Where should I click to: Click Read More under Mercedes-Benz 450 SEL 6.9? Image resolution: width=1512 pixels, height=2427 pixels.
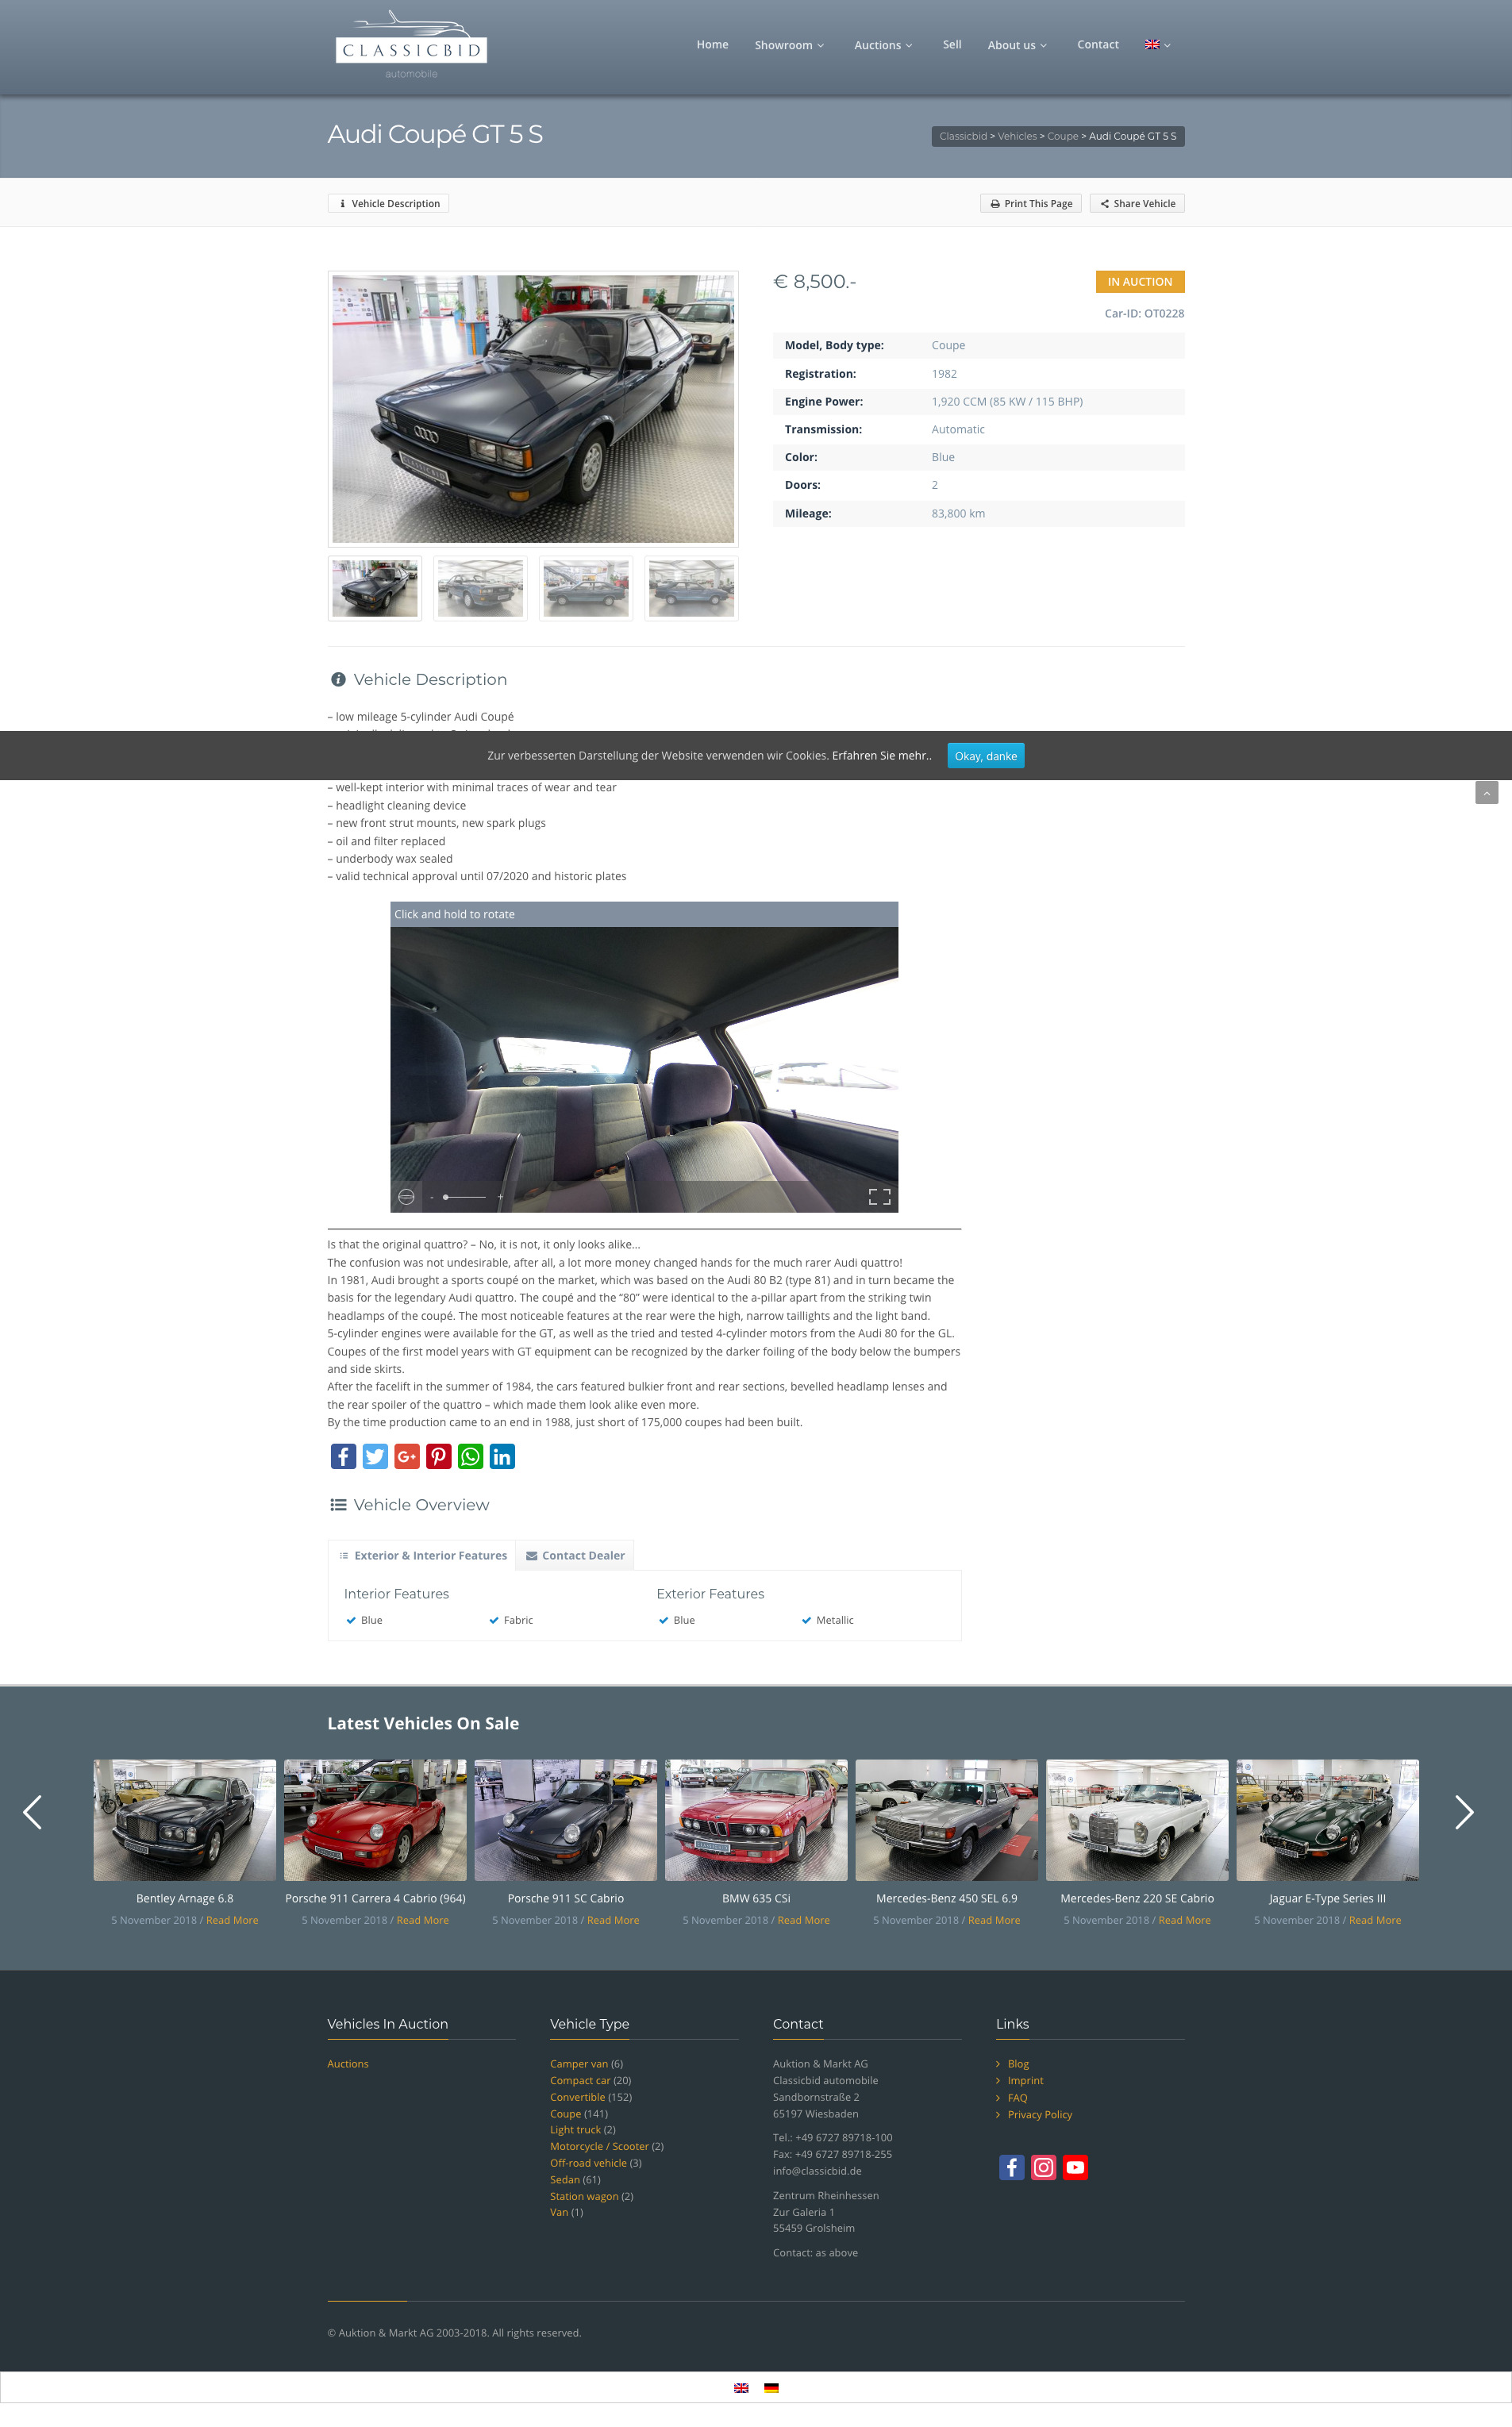point(994,1920)
